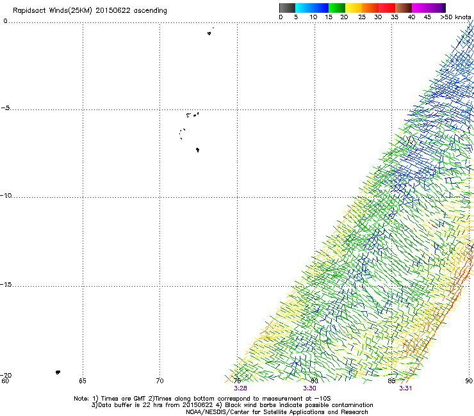Click longitude label '65' on bottom axis
This screenshot has width=474, height=416.
click(x=83, y=381)
